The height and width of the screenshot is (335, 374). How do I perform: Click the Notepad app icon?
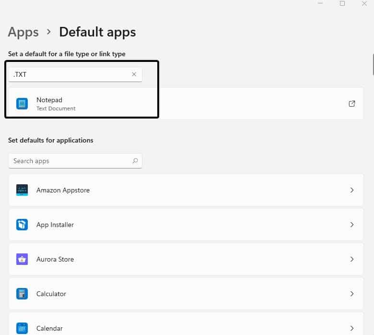click(22, 104)
